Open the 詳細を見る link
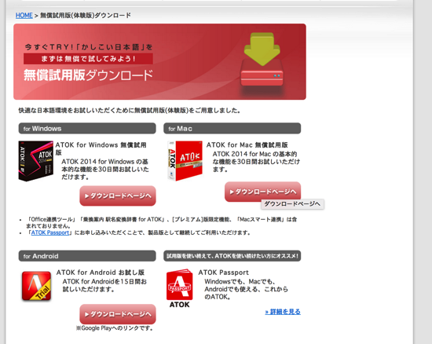The height and width of the screenshot is (344, 432). click(x=283, y=312)
